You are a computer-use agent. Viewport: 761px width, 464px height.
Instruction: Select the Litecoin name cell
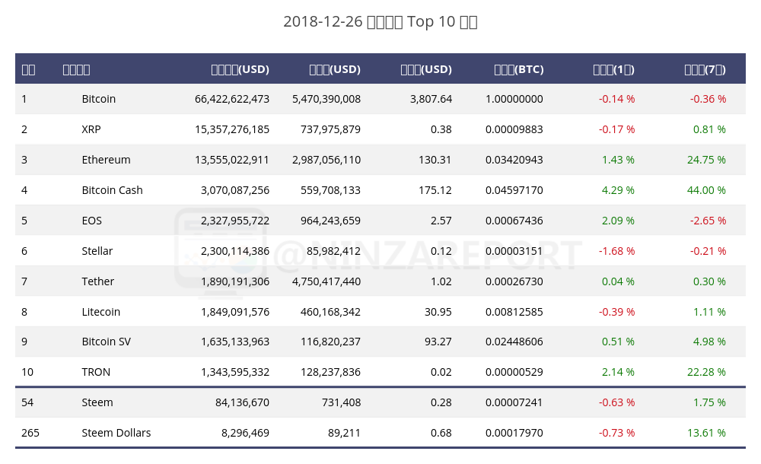(101, 312)
